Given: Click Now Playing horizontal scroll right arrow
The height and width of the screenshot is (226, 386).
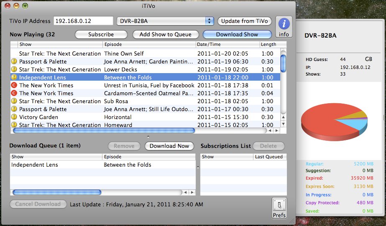Looking at the screenshot, I should (277, 131).
